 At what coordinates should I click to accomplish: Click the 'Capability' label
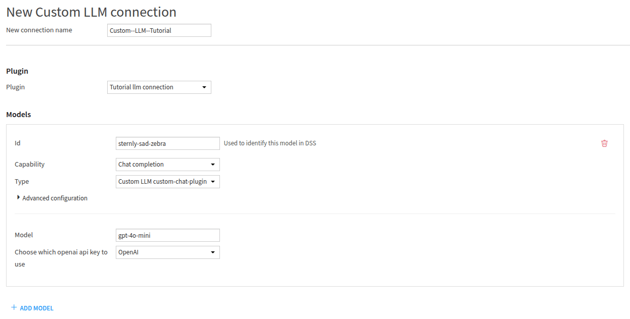pos(30,165)
